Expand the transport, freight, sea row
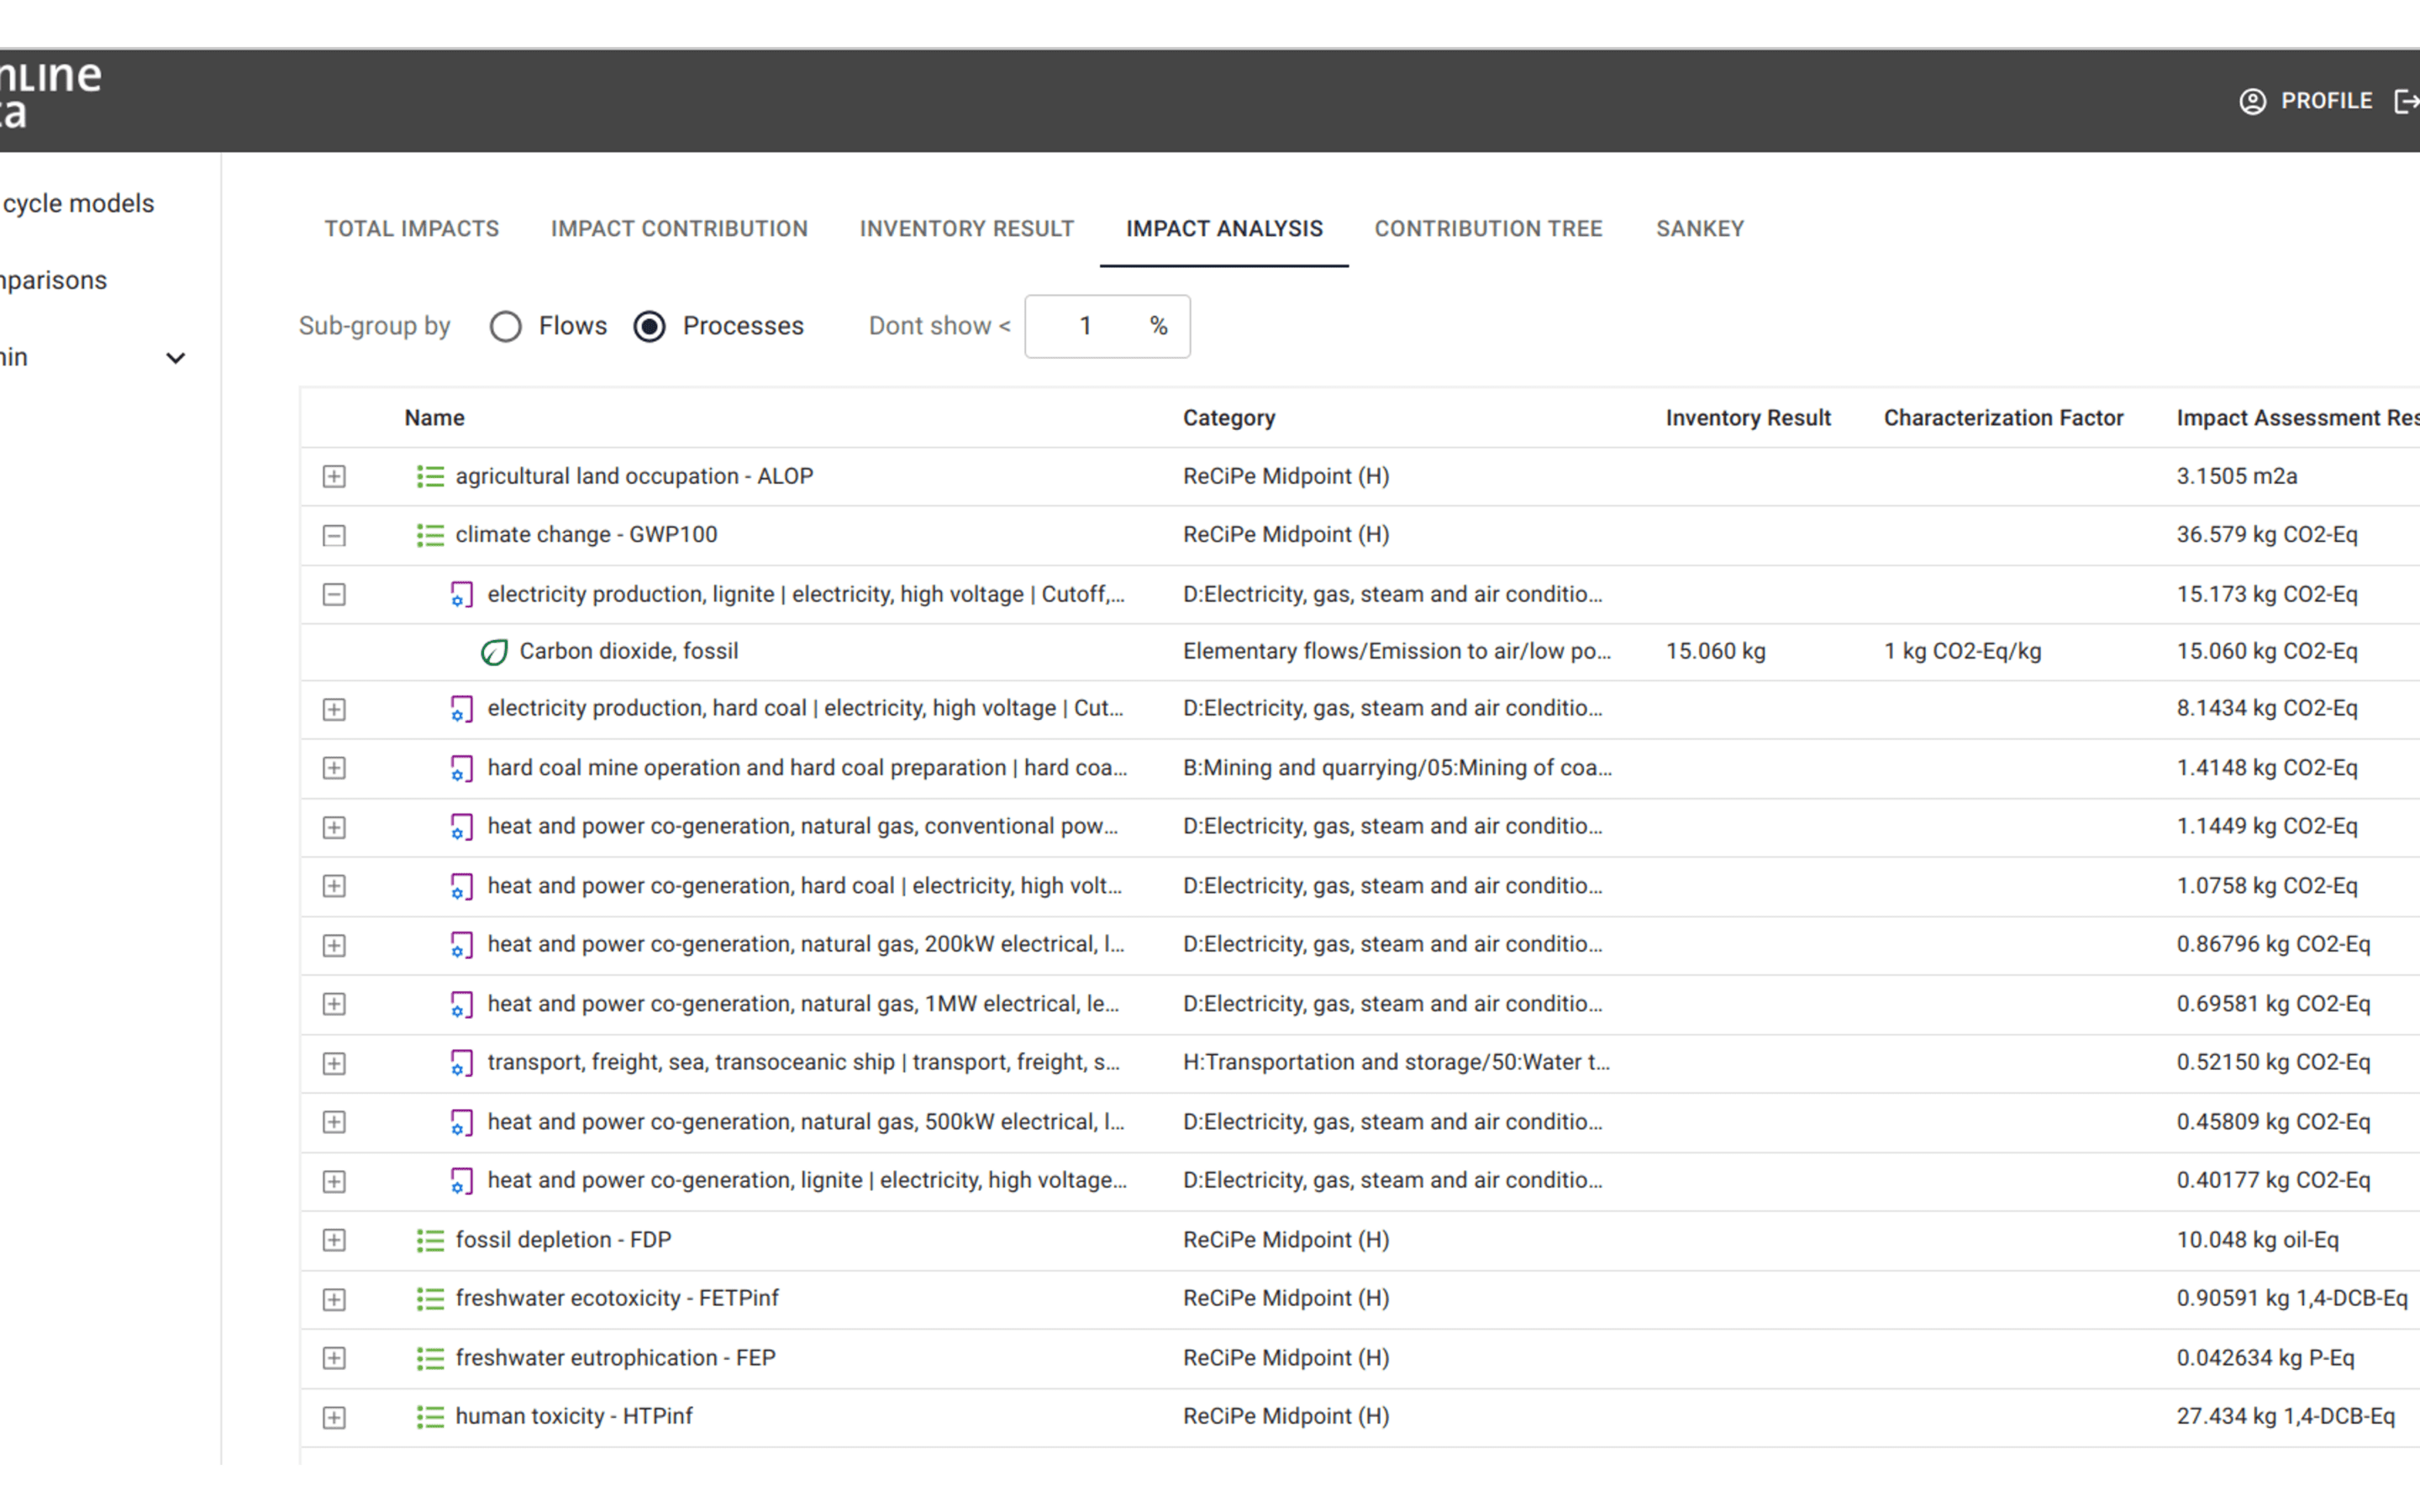Image resolution: width=2420 pixels, height=1512 pixels. [334, 1063]
